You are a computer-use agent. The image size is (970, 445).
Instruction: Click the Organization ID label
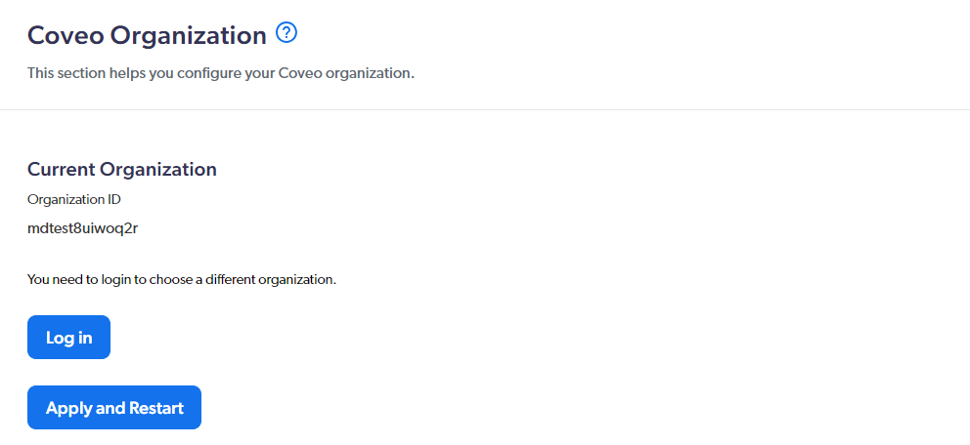coord(74,199)
